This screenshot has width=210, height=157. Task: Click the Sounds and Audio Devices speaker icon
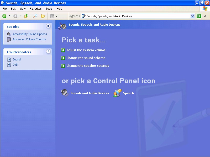pos(65,93)
